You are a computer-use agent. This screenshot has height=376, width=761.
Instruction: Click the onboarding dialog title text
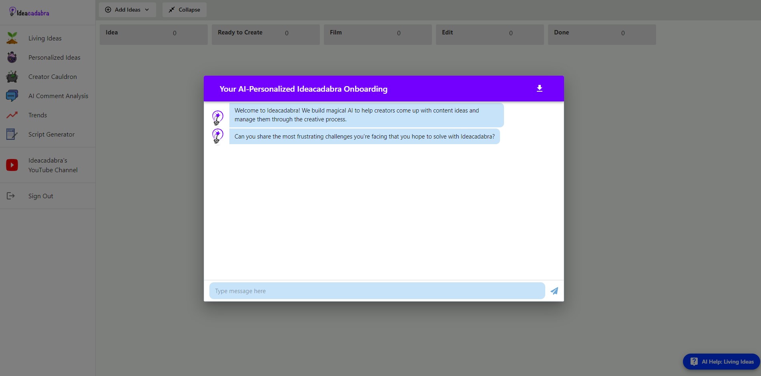click(303, 89)
